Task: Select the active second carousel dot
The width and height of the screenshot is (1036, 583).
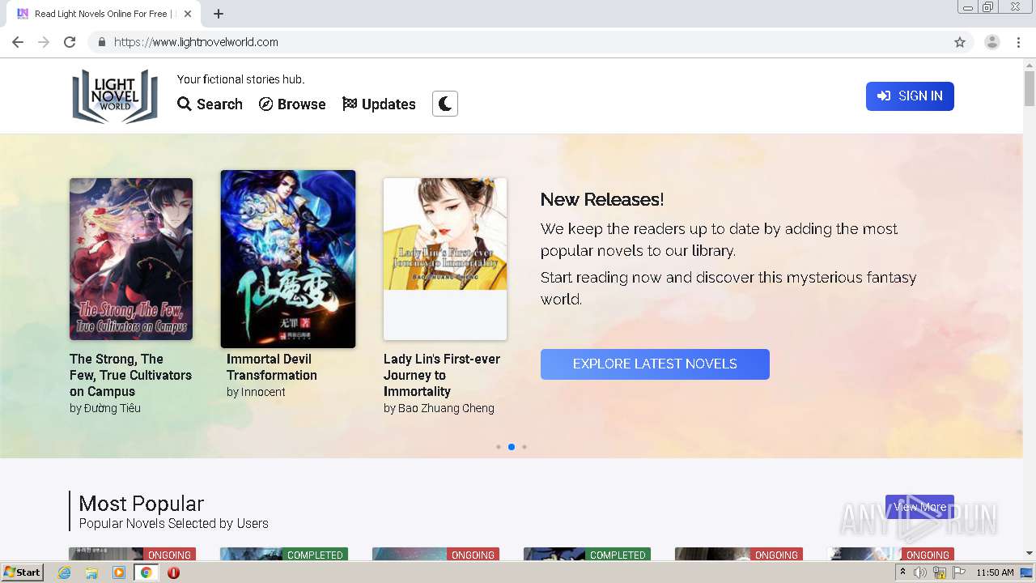Action: point(512,447)
